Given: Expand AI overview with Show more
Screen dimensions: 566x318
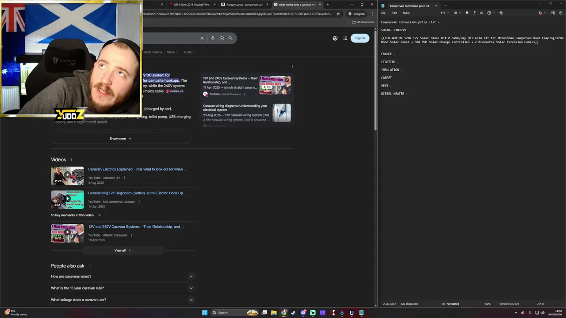Looking at the screenshot, I should [x=121, y=139].
